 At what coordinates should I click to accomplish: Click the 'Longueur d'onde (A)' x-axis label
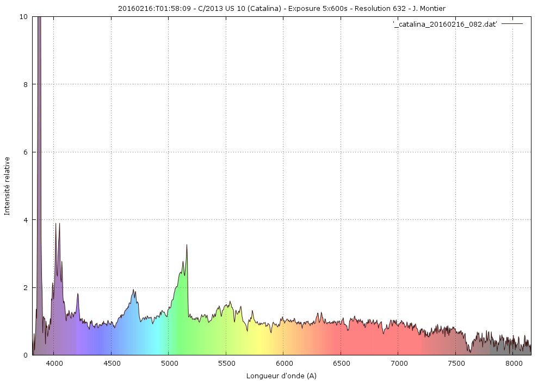pyautogui.click(x=281, y=376)
